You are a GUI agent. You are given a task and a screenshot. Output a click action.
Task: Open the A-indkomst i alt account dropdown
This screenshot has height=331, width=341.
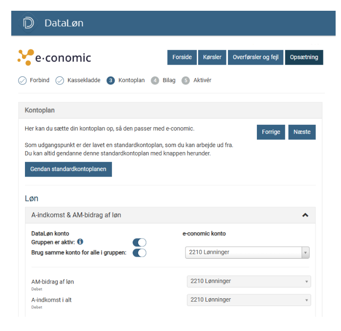click(x=249, y=300)
